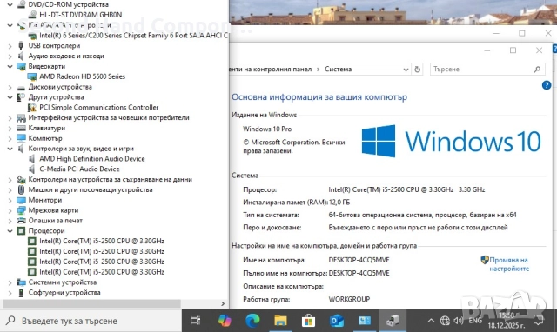Click the Клавиатури keyboard icon
557x332 pixels.
21,128
